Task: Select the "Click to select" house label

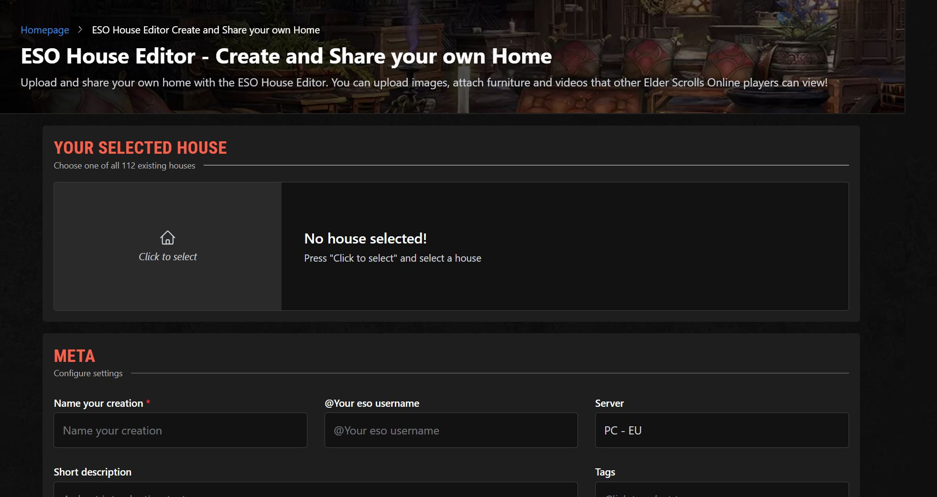Action: point(168,257)
